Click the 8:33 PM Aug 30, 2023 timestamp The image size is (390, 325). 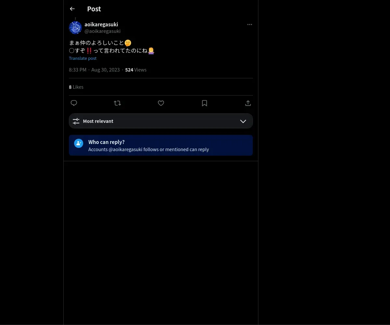click(x=94, y=70)
